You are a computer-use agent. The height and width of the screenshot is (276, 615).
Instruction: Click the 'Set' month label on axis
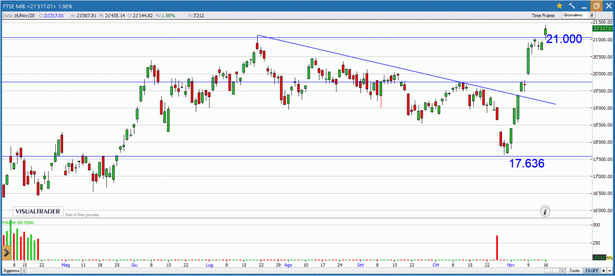pyautogui.click(x=360, y=265)
